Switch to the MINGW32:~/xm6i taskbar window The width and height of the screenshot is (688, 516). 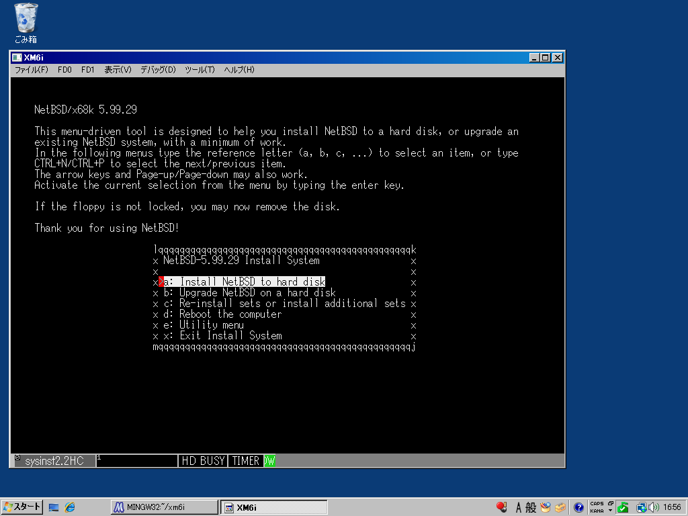(165, 508)
